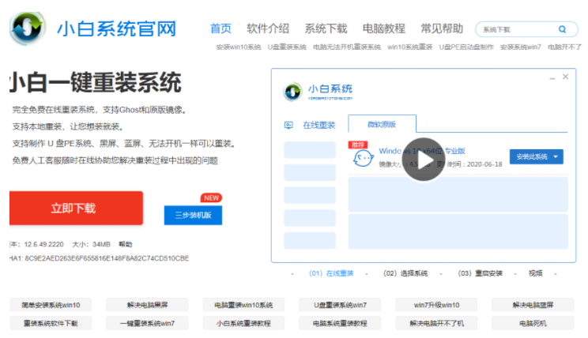
Task: Go to 电脑教程 in navigation
Action: click(x=384, y=28)
